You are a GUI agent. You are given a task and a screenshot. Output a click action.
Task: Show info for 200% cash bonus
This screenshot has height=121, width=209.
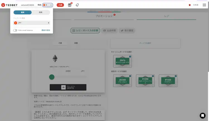pyautogui.click(x=130, y=57)
